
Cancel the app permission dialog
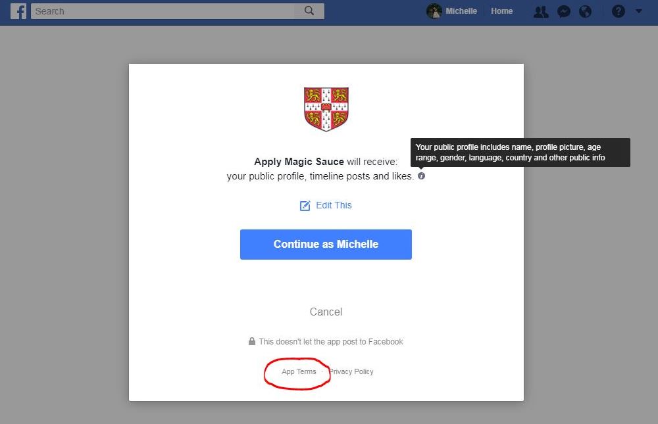[326, 312]
